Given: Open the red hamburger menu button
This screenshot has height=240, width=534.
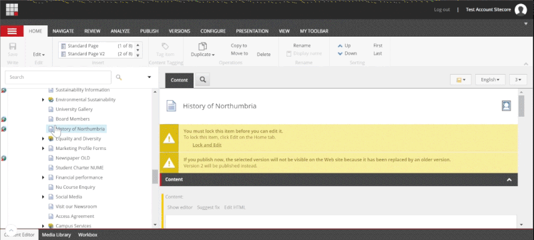Looking at the screenshot, I should 12,31.
